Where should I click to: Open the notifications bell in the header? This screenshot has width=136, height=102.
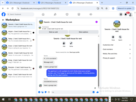(126, 14)
